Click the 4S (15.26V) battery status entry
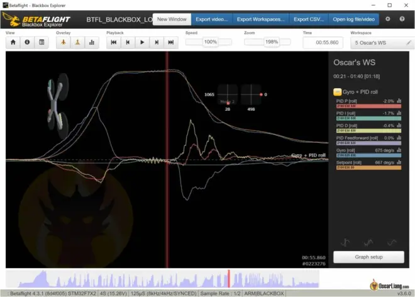The image size is (415, 297). 113,294
